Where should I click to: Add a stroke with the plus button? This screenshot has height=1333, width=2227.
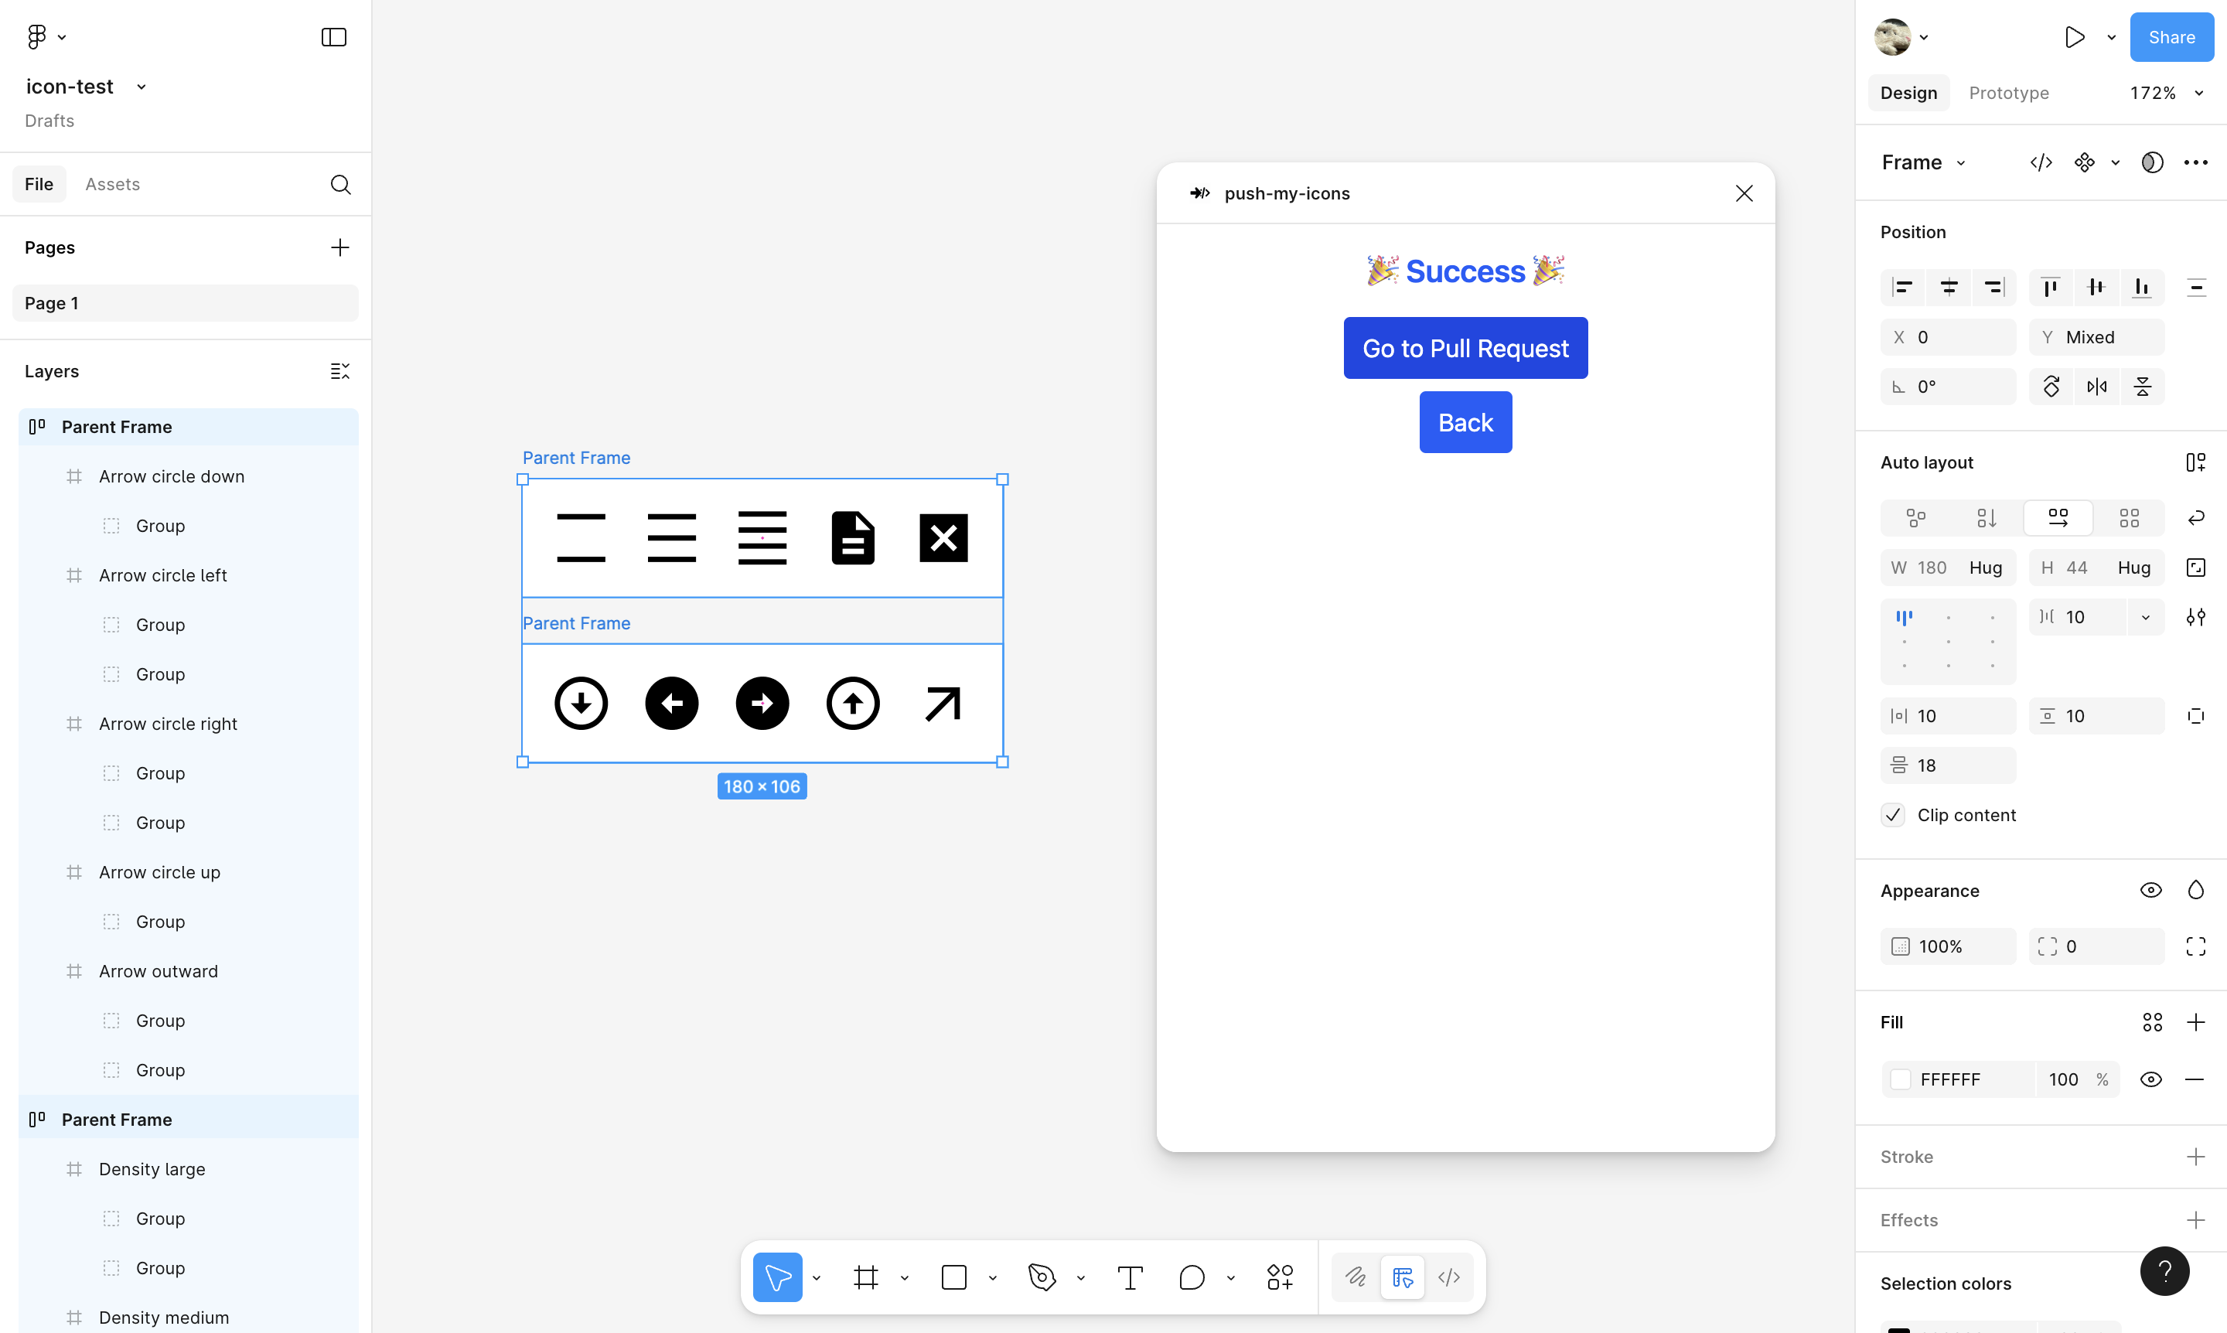(2195, 1157)
